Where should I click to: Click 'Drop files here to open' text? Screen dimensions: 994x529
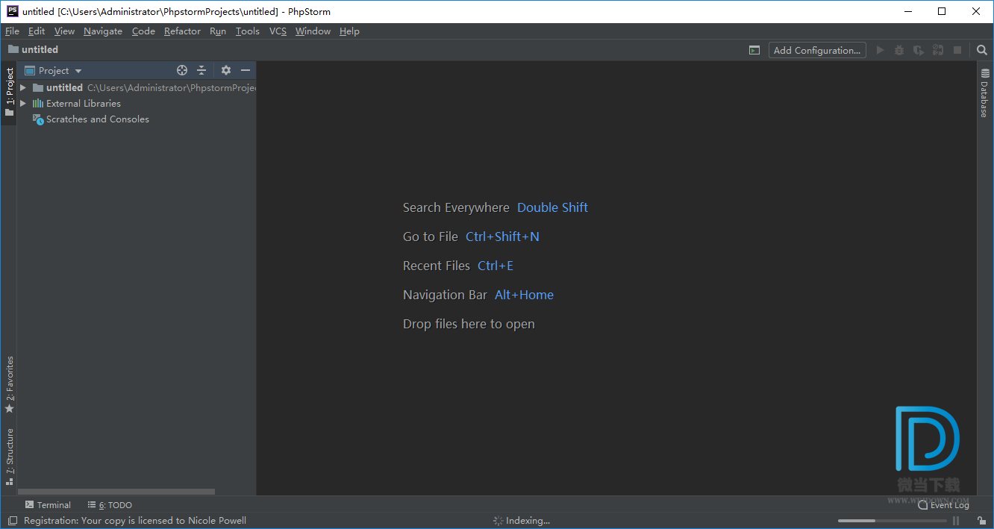pos(469,324)
